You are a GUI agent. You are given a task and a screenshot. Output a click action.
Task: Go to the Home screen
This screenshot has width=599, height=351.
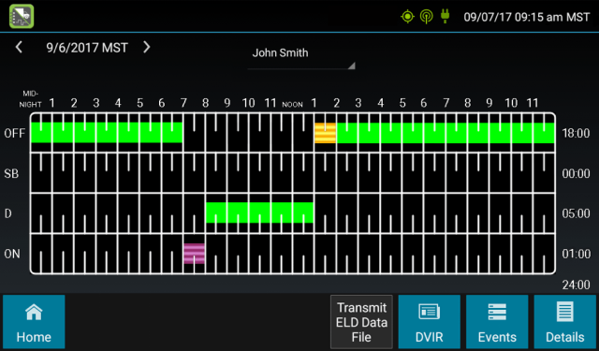pyautogui.click(x=34, y=322)
